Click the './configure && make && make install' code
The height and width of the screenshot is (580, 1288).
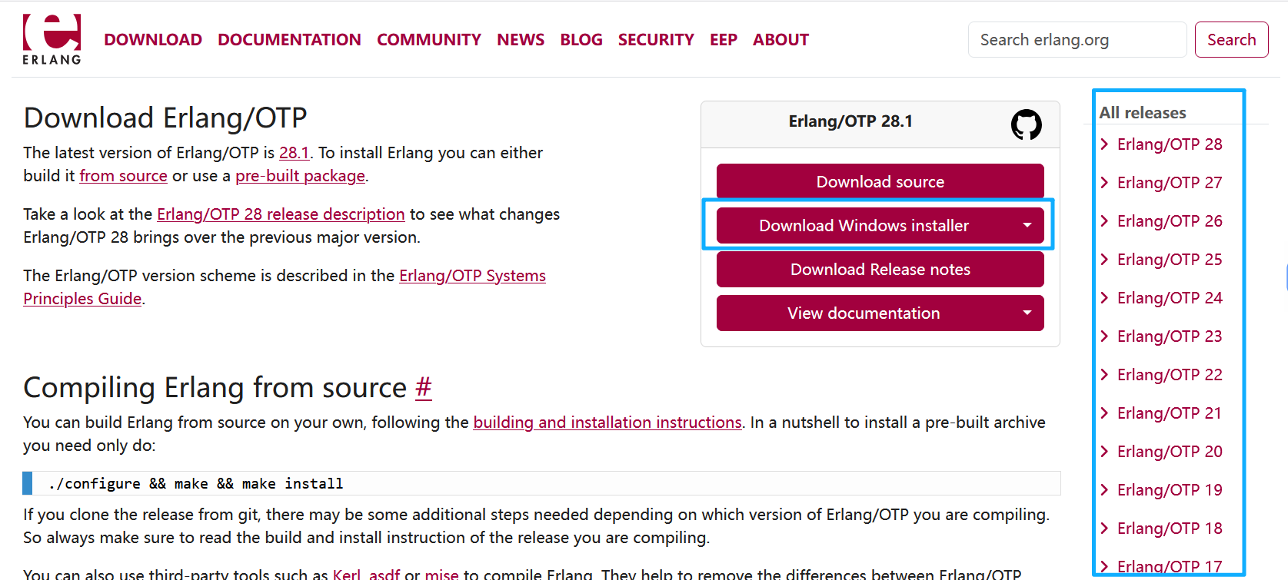click(x=196, y=484)
